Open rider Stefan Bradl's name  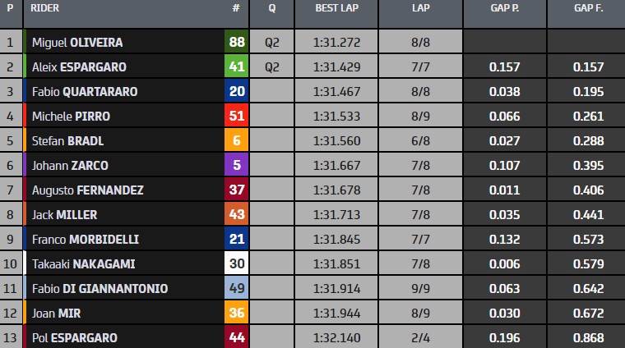click(67, 140)
